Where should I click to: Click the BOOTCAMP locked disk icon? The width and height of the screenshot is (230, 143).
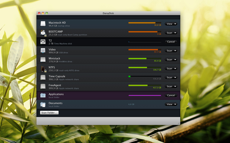pyautogui.click(x=43, y=33)
